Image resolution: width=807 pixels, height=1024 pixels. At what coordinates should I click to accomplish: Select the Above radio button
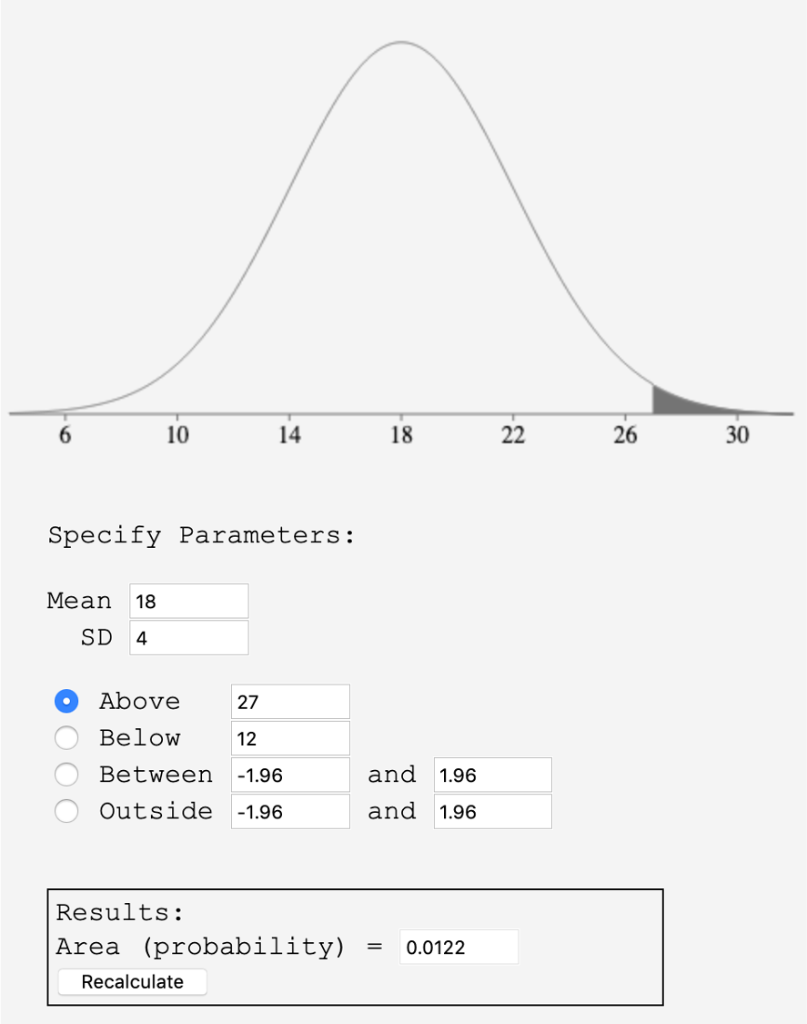point(66,701)
